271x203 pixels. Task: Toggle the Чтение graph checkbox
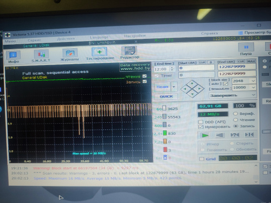145,76
